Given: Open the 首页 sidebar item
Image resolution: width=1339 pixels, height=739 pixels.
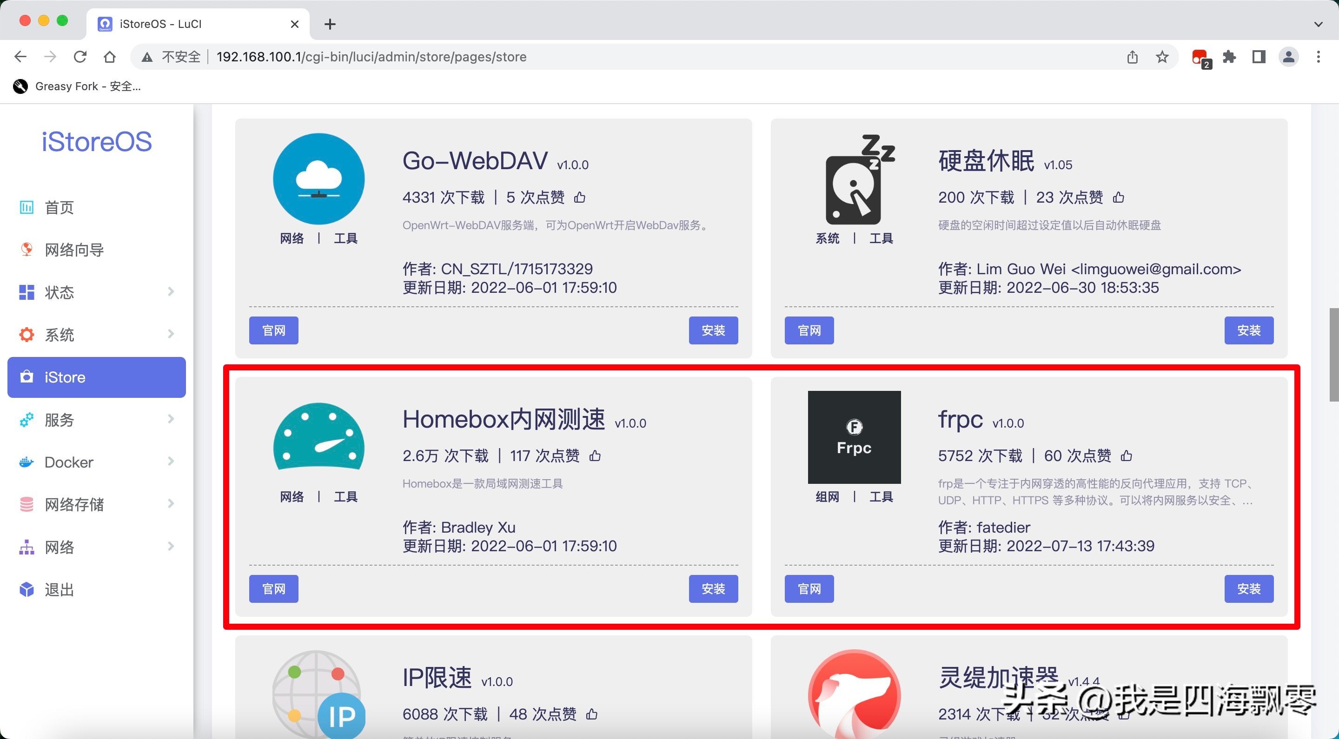Looking at the screenshot, I should (59, 207).
